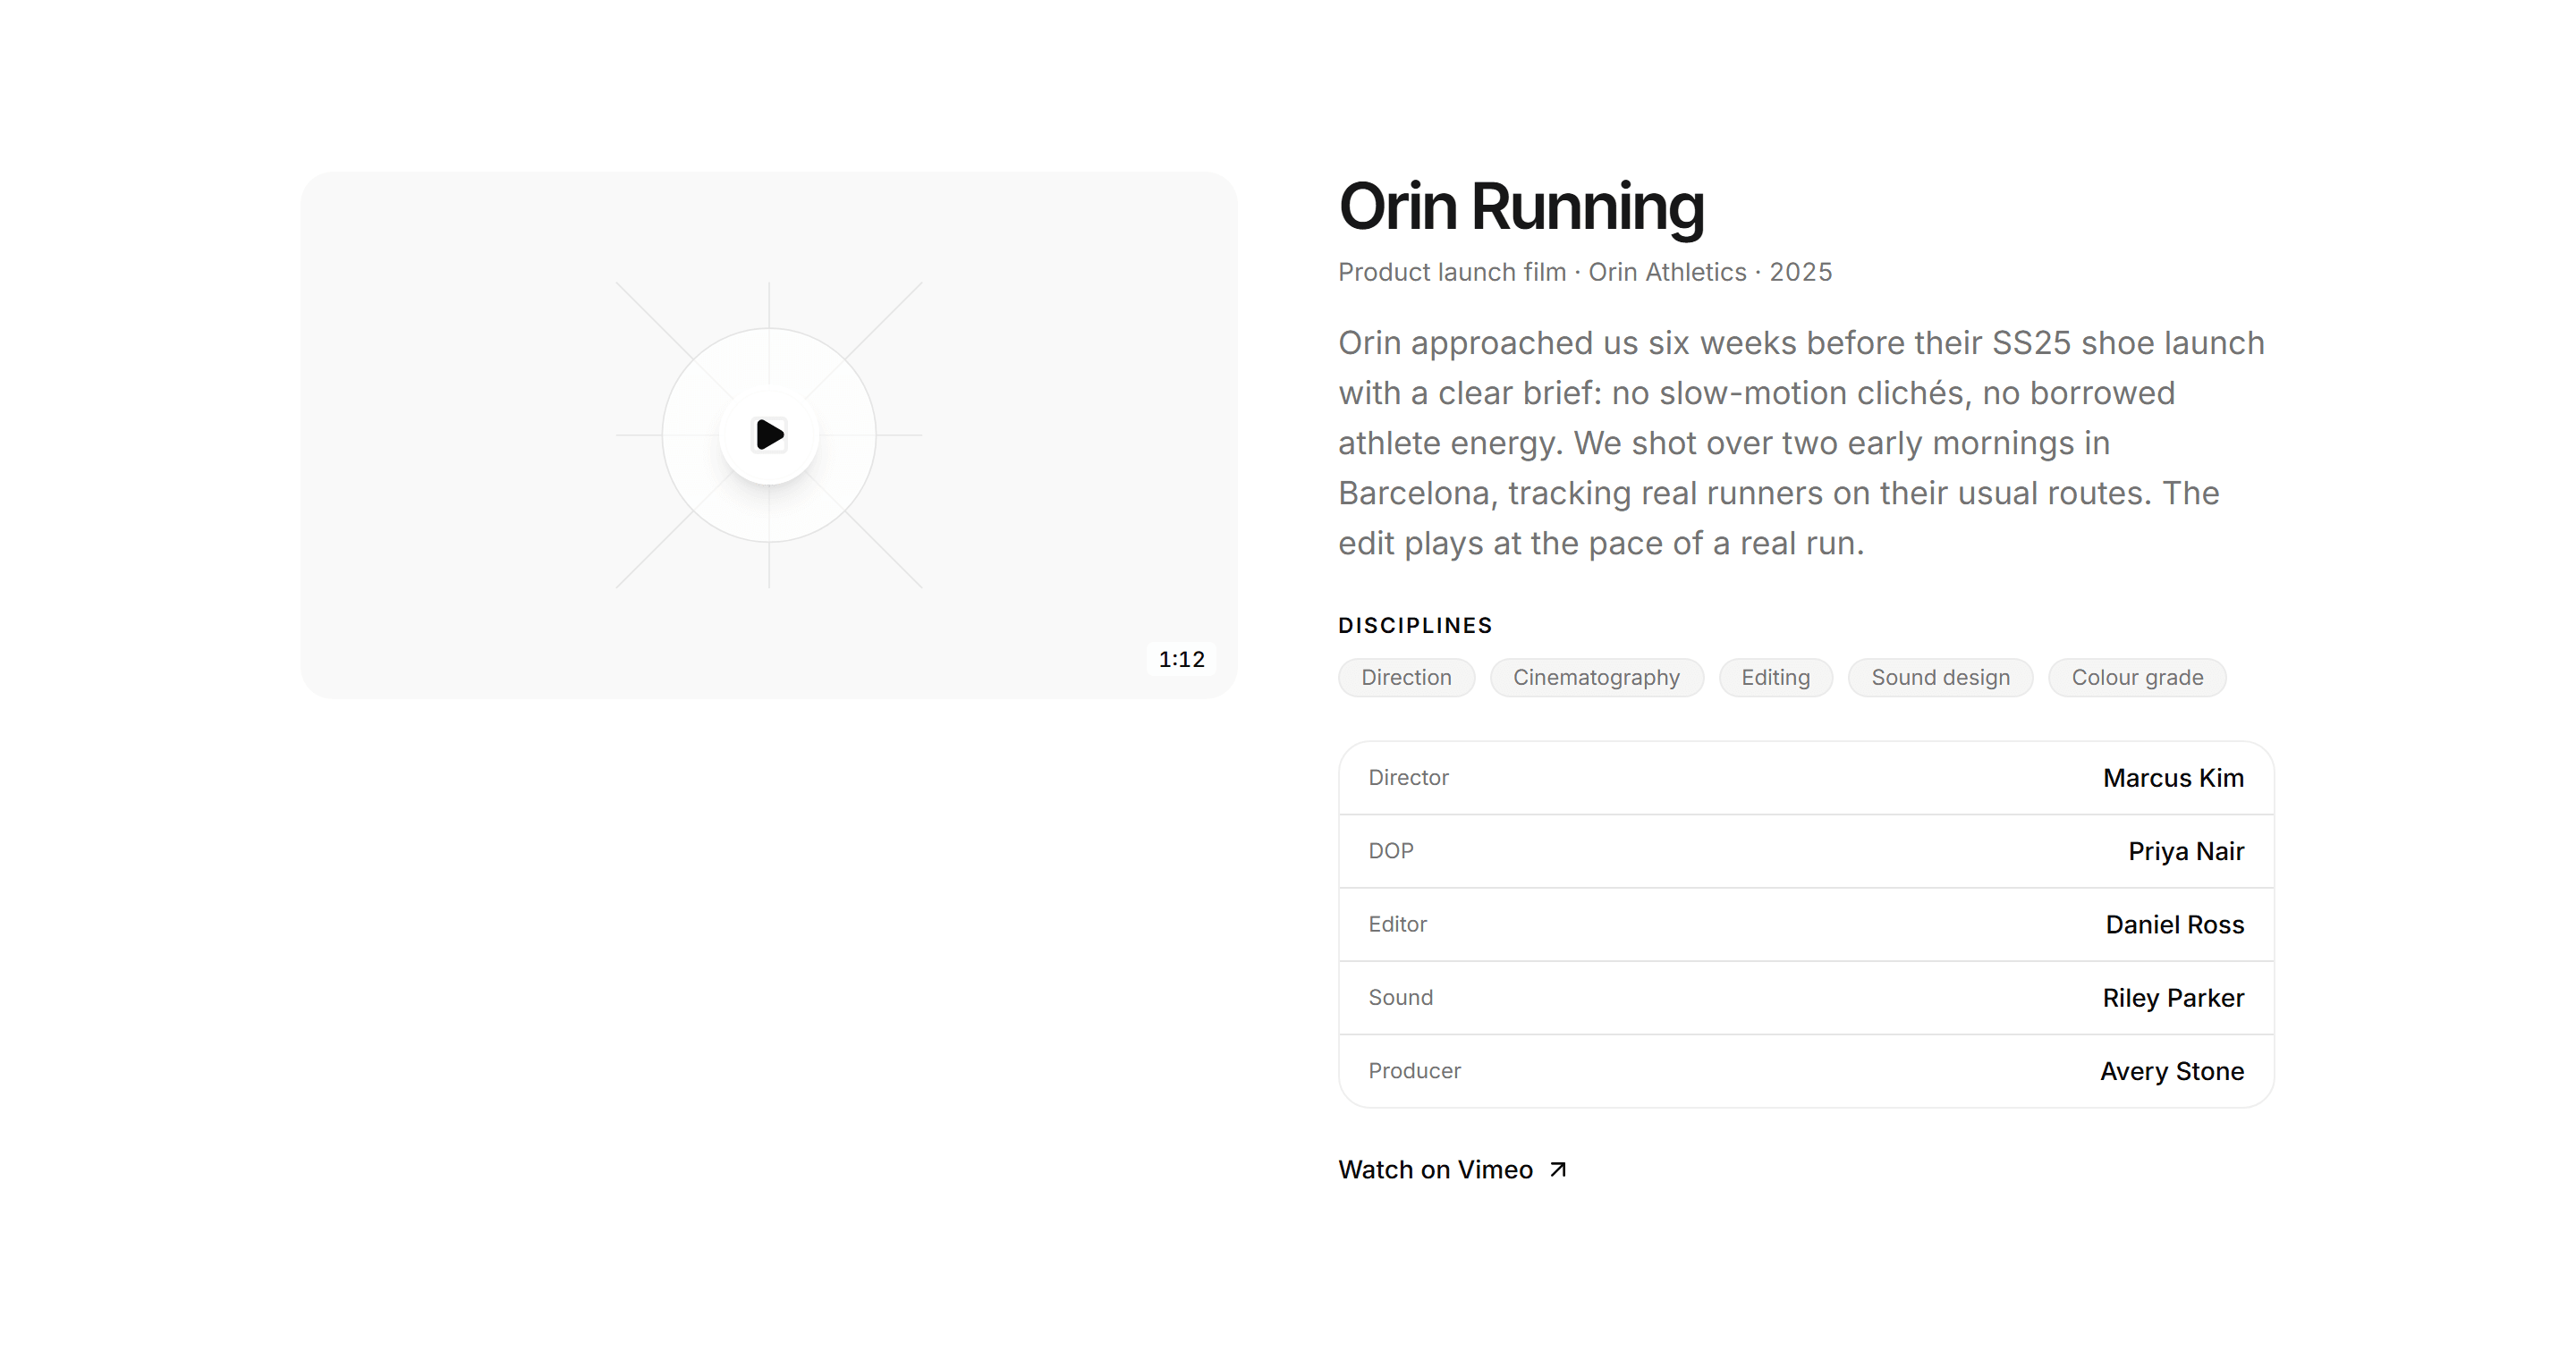Click the Sound label in credits
The height and width of the screenshot is (1359, 2576).
(x=1400, y=997)
